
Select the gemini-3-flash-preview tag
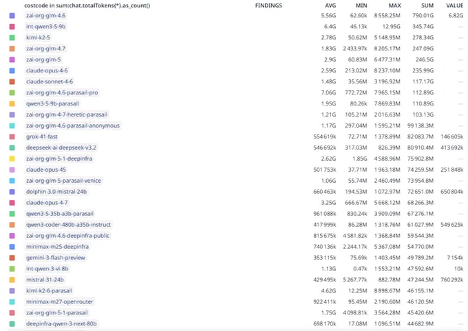pyautogui.click(x=56, y=258)
